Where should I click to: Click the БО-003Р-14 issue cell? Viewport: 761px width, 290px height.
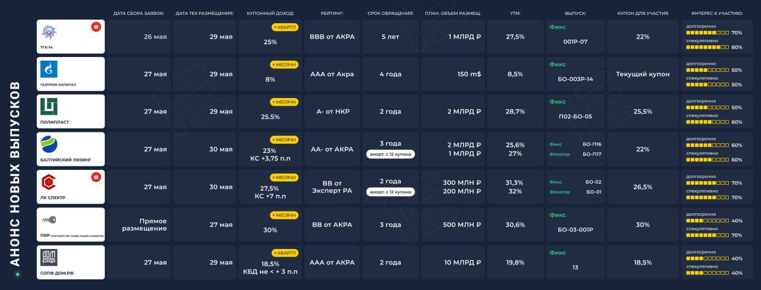(x=575, y=79)
